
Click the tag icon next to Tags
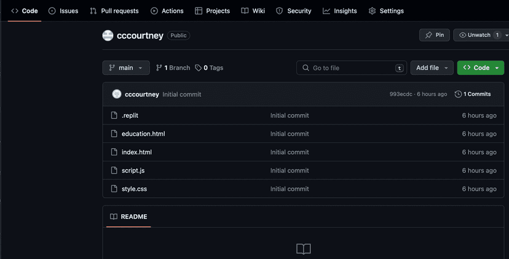[198, 68]
